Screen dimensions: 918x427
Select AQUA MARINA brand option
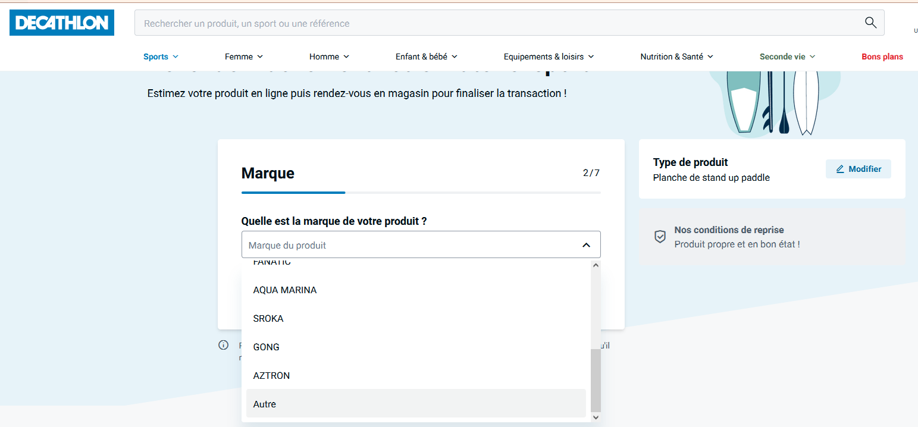pos(416,290)
